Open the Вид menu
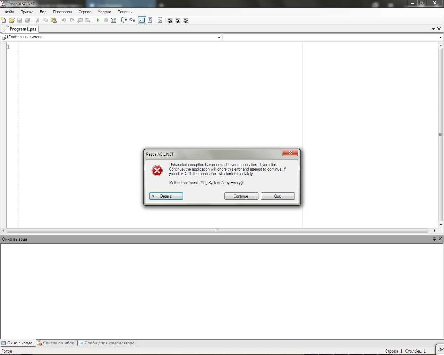The width and height of the screenshot is (444, 355). click(x=43, y=12)
